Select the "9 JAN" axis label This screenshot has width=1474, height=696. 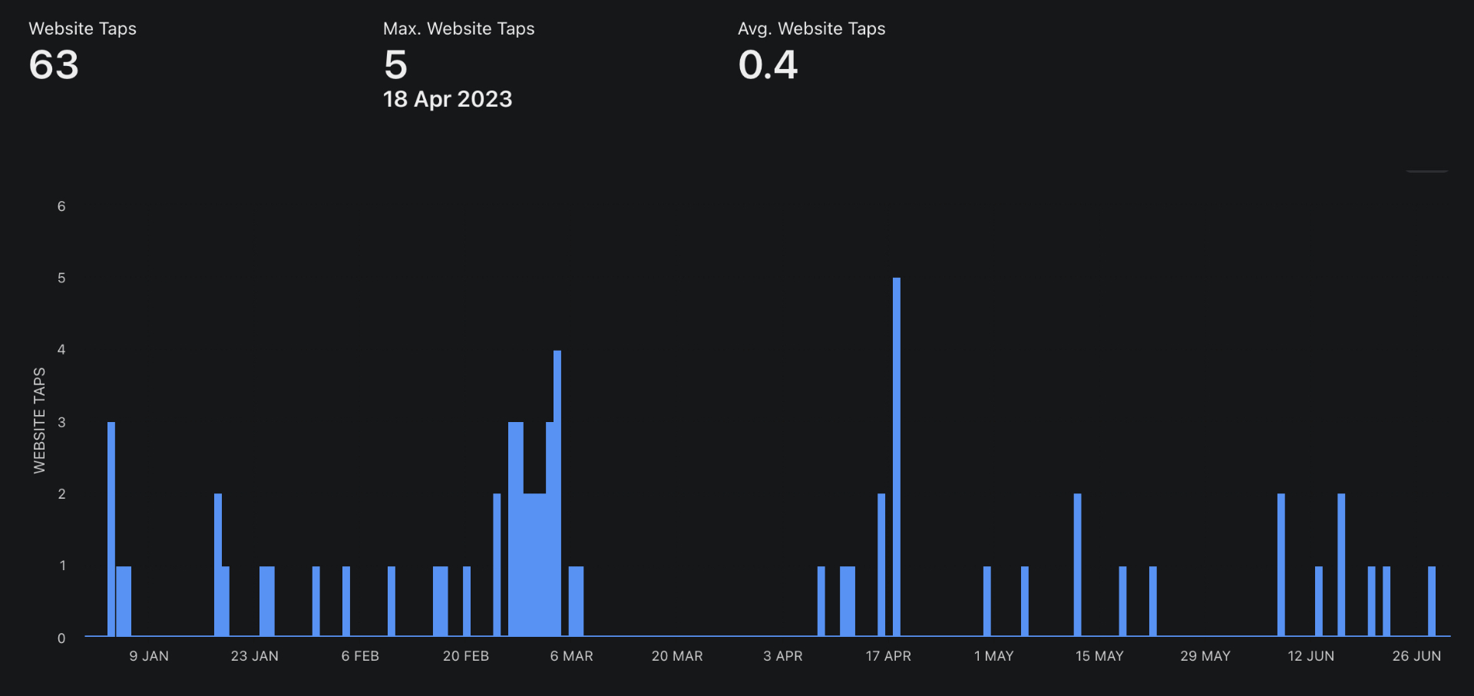tap(149, 656)
